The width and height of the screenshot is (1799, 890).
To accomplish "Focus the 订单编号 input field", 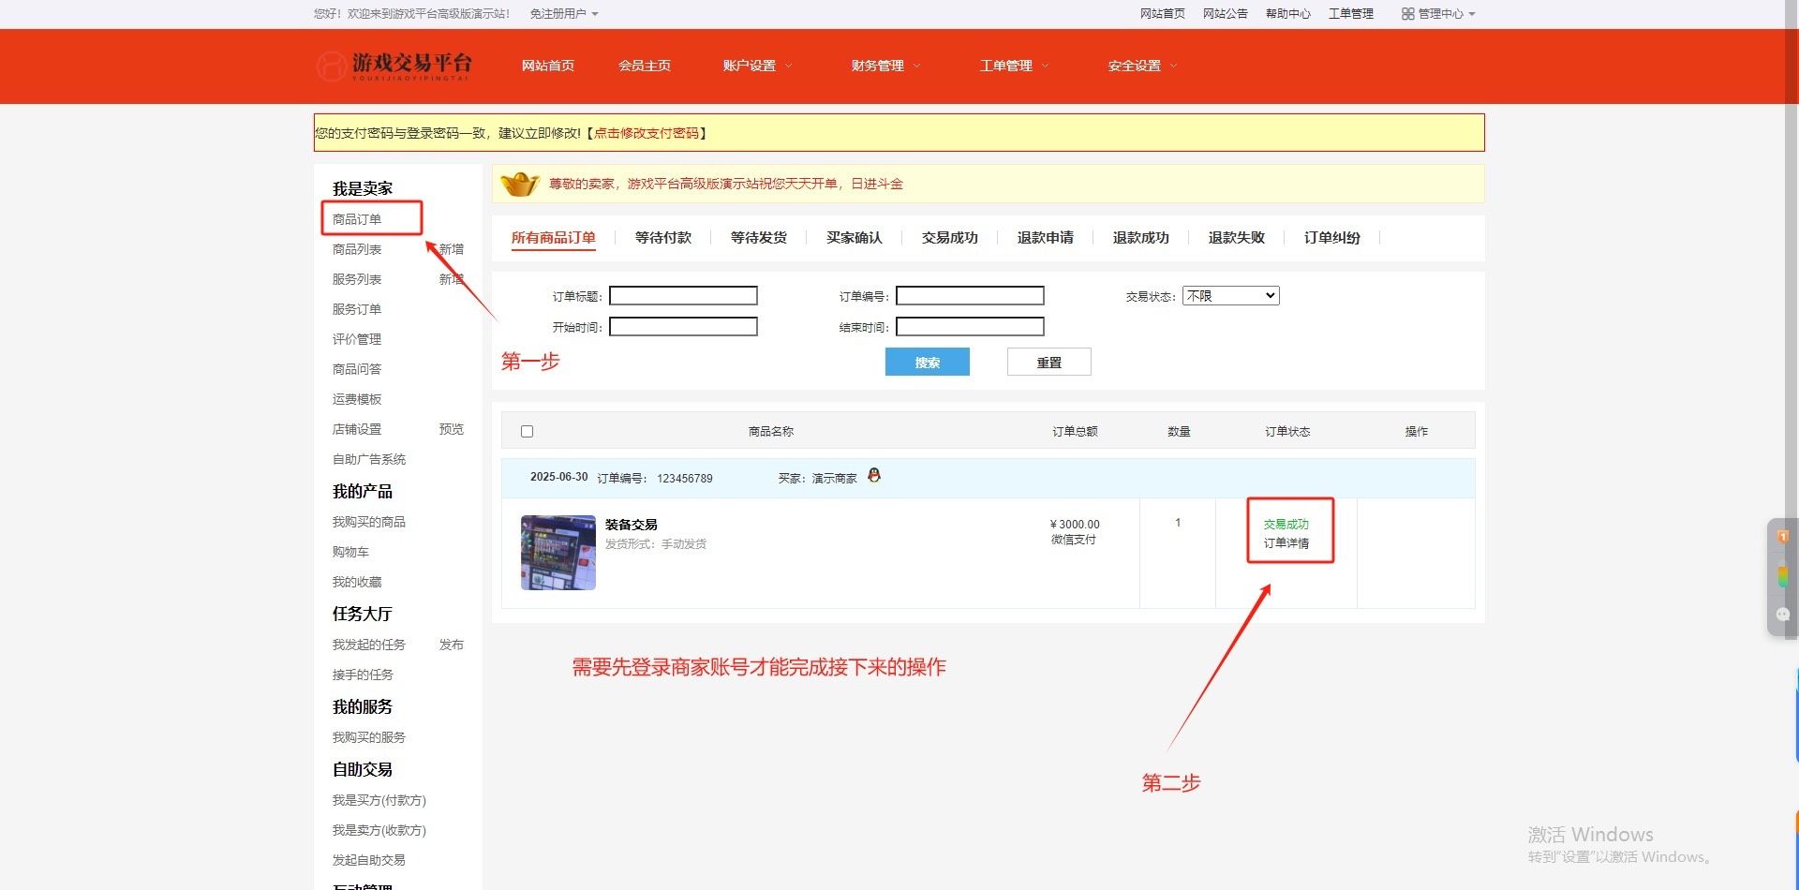I will click(x=970, y=296).
